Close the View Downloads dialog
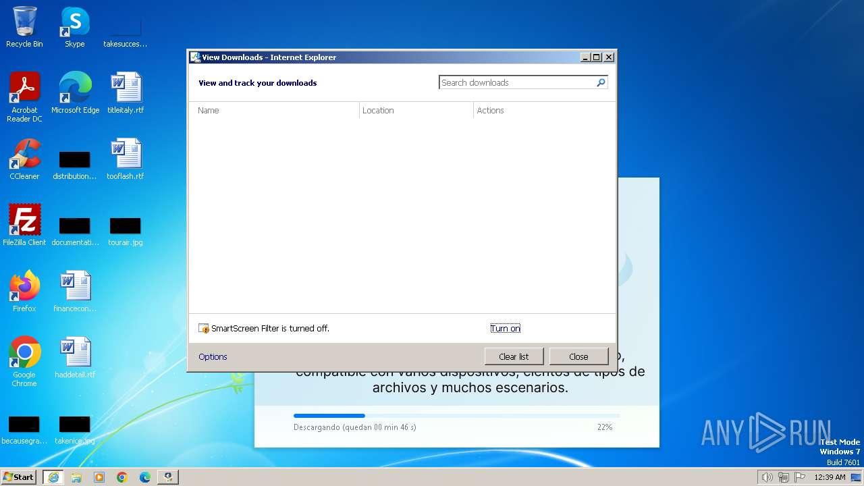This screenshot has height=486, width=864. point(578,356)
